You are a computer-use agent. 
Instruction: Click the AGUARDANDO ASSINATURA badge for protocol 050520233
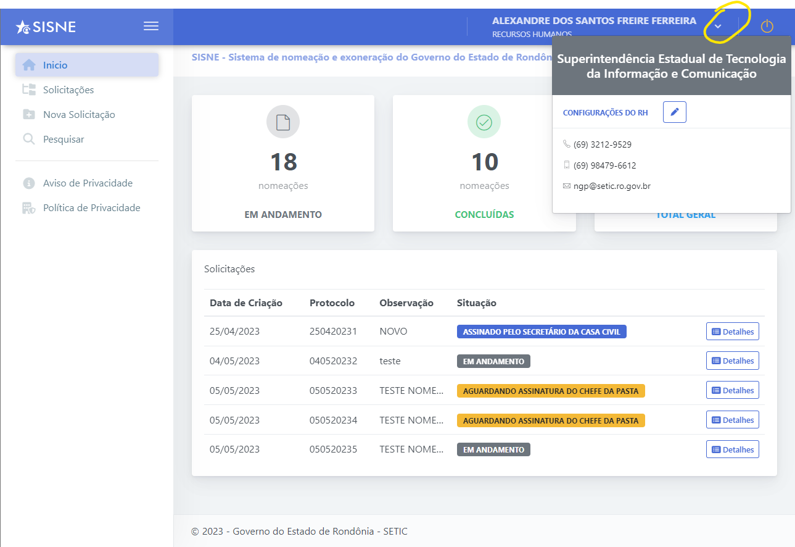[x=551, y=391]
